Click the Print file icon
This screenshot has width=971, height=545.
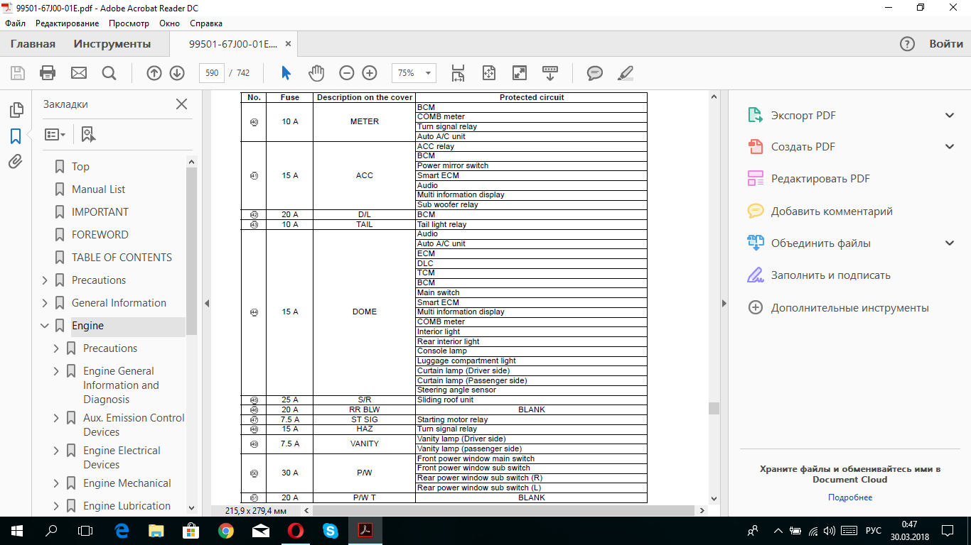(x=48, y=73)
